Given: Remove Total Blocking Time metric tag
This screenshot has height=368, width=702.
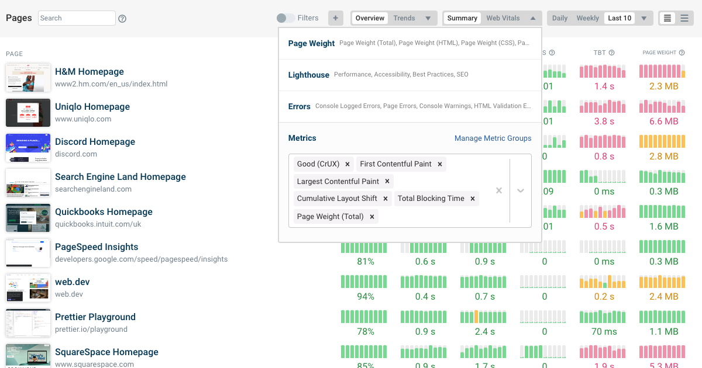Looking at the screenshot, I should coord(473,199).
